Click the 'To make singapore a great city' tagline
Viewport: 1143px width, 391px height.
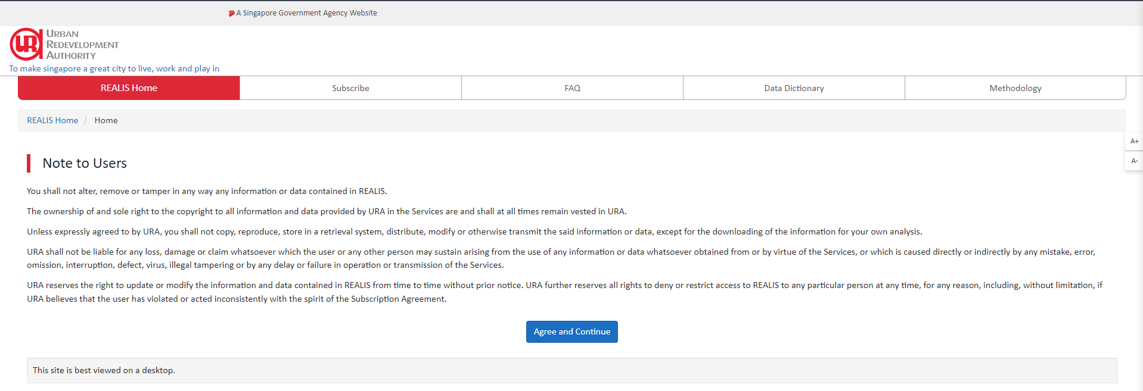click(x=114, y=68)
